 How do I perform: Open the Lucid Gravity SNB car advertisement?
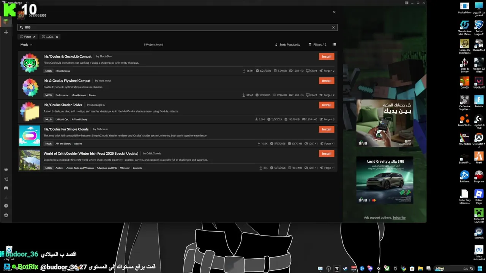pos(385,180)
